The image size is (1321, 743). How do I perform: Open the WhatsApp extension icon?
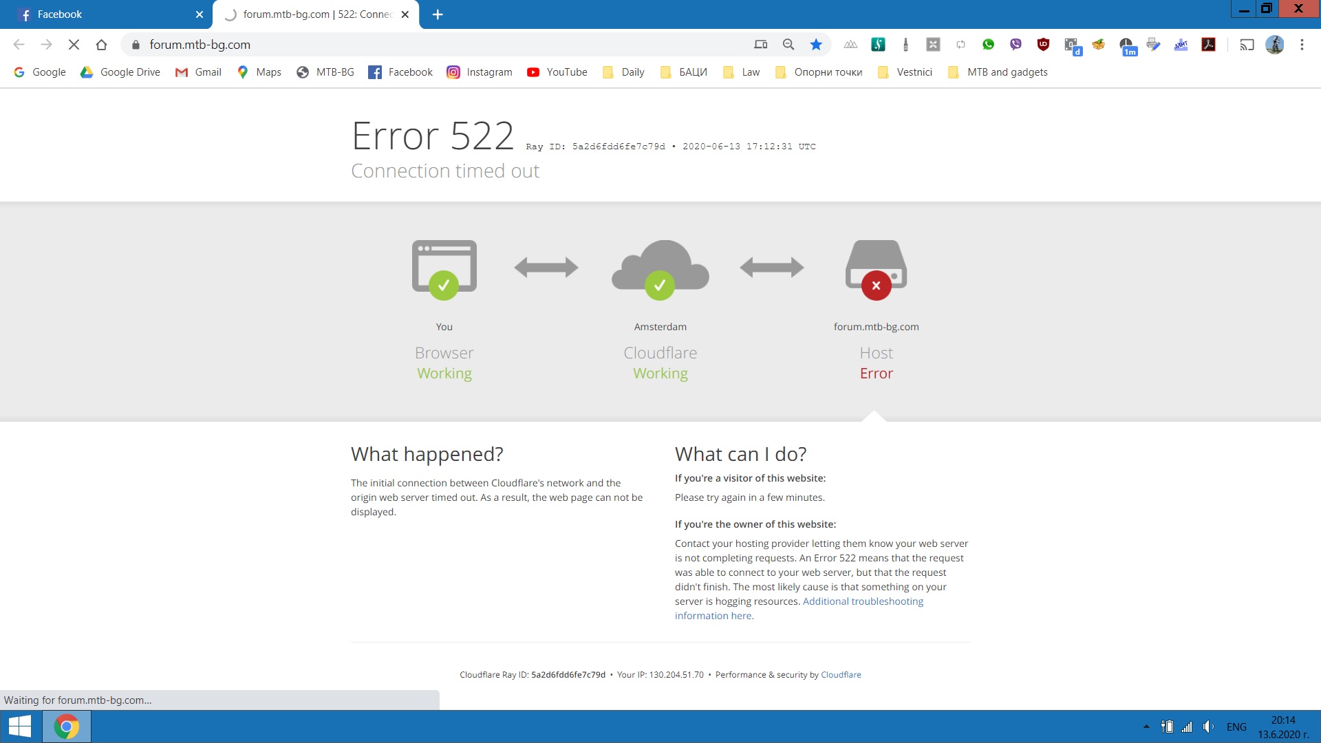point(988,45)
